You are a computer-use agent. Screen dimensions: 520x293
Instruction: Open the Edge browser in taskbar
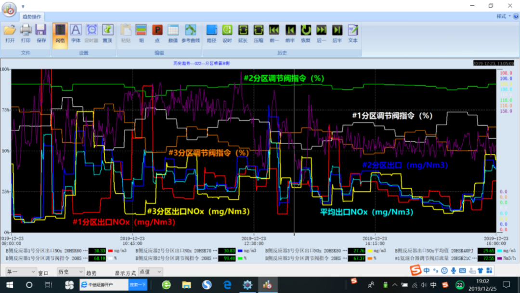(x=227, y=285)
